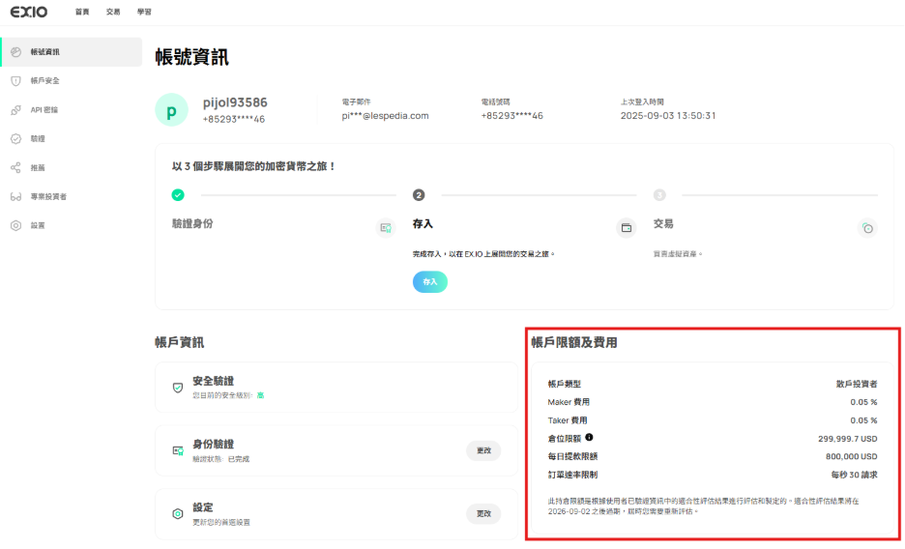This screenshot has height=549, width=905.
Task: Open 設置 gear icon in sidebar
Action: click(x=15, y=225)
